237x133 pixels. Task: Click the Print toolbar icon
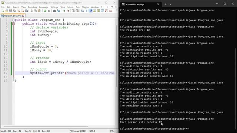click(26, 11)
